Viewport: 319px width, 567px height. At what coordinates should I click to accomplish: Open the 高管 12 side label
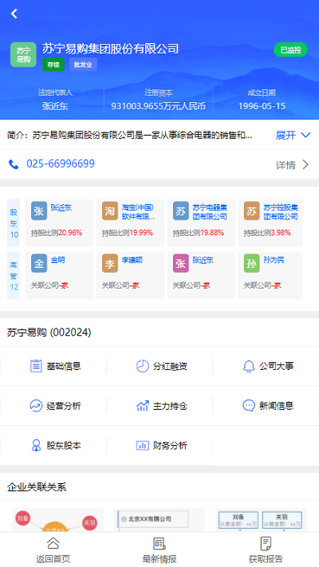(x=14, y=276)
